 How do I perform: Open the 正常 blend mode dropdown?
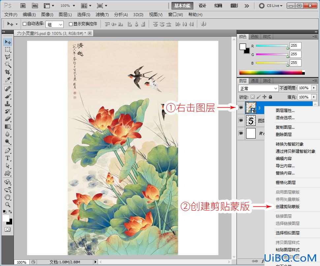pyautogui.click(x=258, y=89)
